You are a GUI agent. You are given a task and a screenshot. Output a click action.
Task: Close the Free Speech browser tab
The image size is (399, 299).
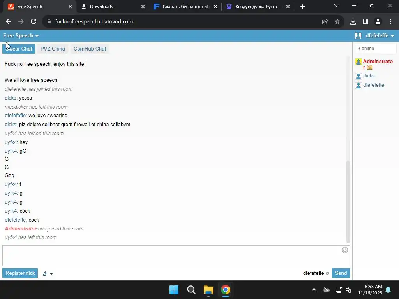[x=70, y=7]
